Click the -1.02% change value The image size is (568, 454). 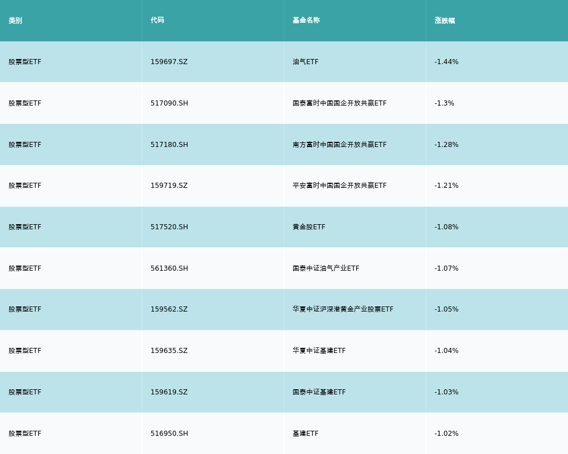446,434
